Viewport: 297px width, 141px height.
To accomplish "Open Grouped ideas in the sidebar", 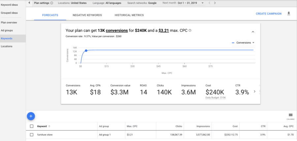I will click(x=9, y=13).
